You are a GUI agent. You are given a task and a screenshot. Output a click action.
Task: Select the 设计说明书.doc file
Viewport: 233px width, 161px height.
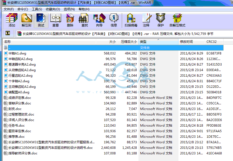pyautogui.click(x=51, y=148)
